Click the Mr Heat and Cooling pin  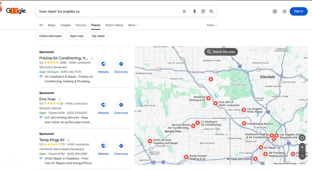[x=255, y=159]
